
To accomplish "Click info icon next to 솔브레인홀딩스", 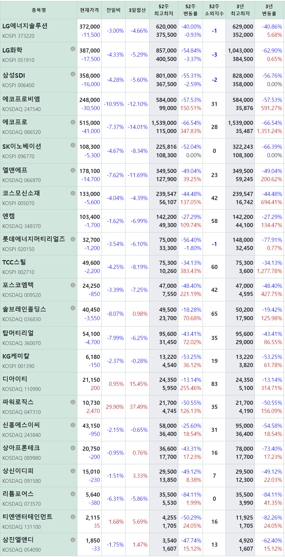I will click(73, 308).
